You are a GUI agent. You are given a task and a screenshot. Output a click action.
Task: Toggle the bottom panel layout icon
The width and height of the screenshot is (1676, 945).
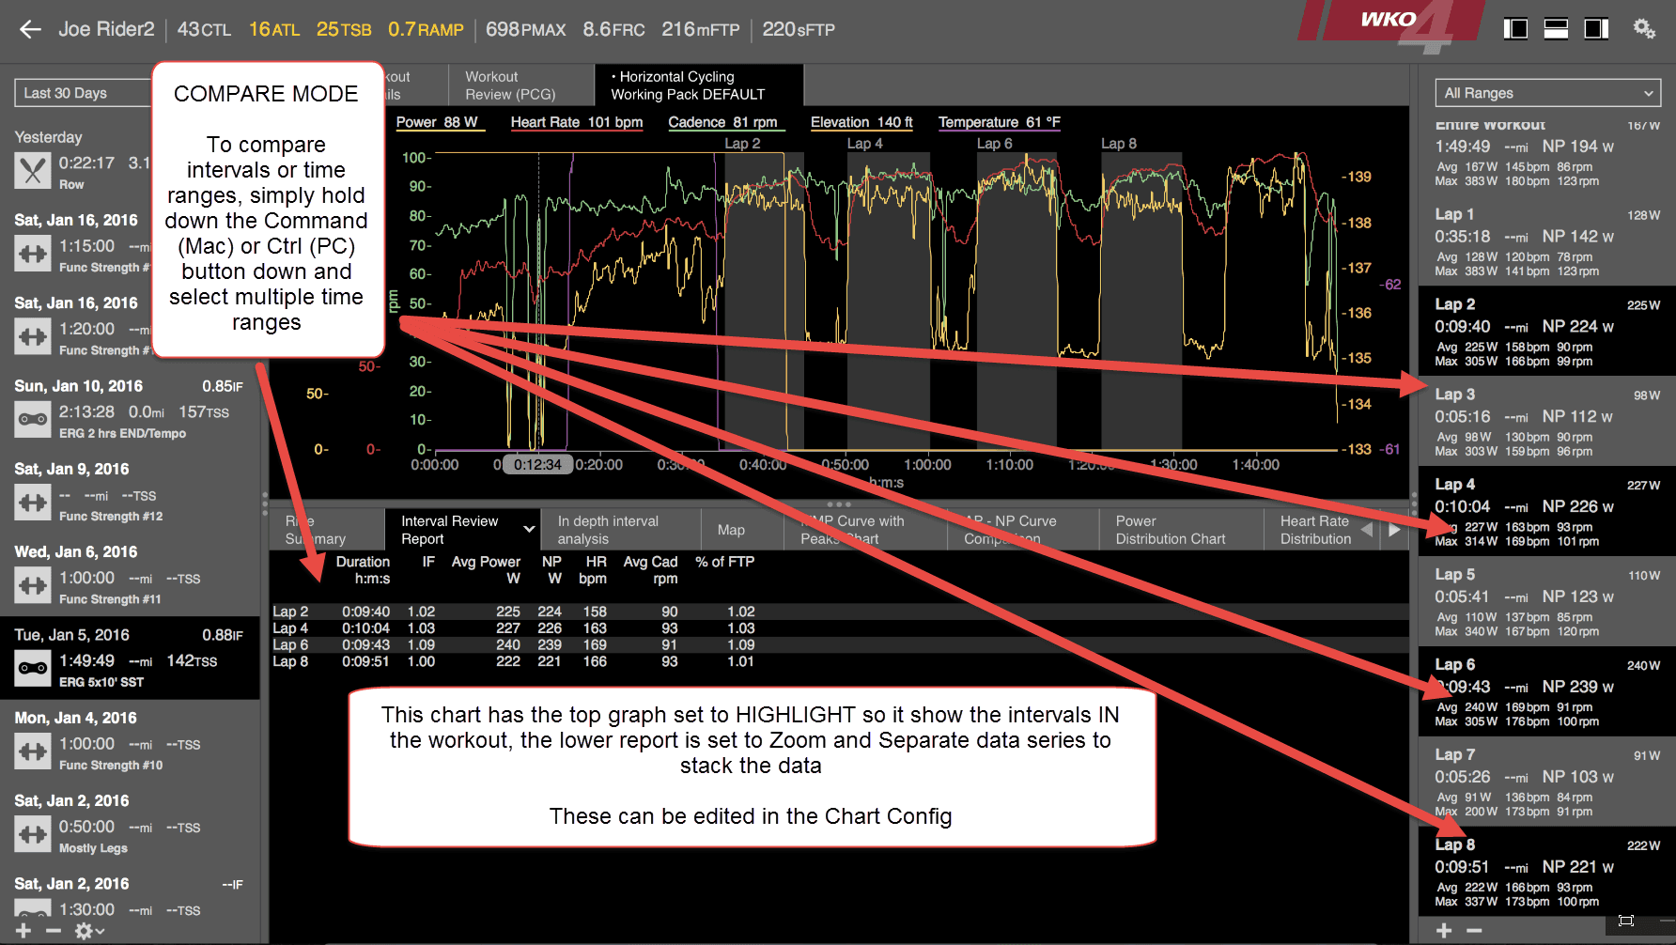click(1556, 29)
